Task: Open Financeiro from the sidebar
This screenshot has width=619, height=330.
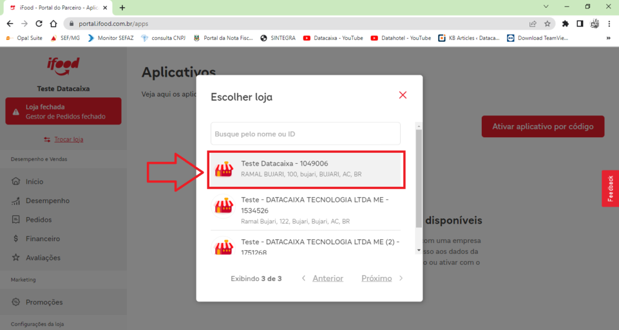Action: click(x=42, y=239)
